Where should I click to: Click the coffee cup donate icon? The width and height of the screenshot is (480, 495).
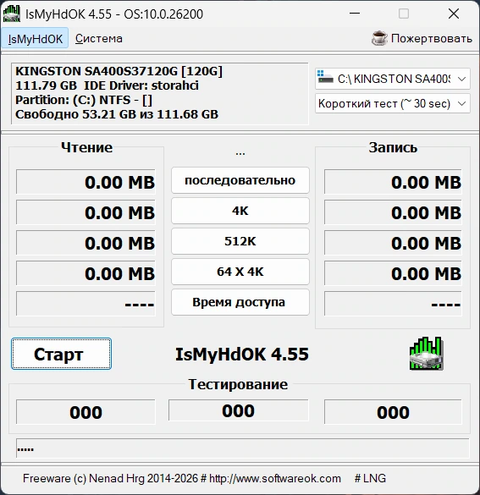pos(379,39)
